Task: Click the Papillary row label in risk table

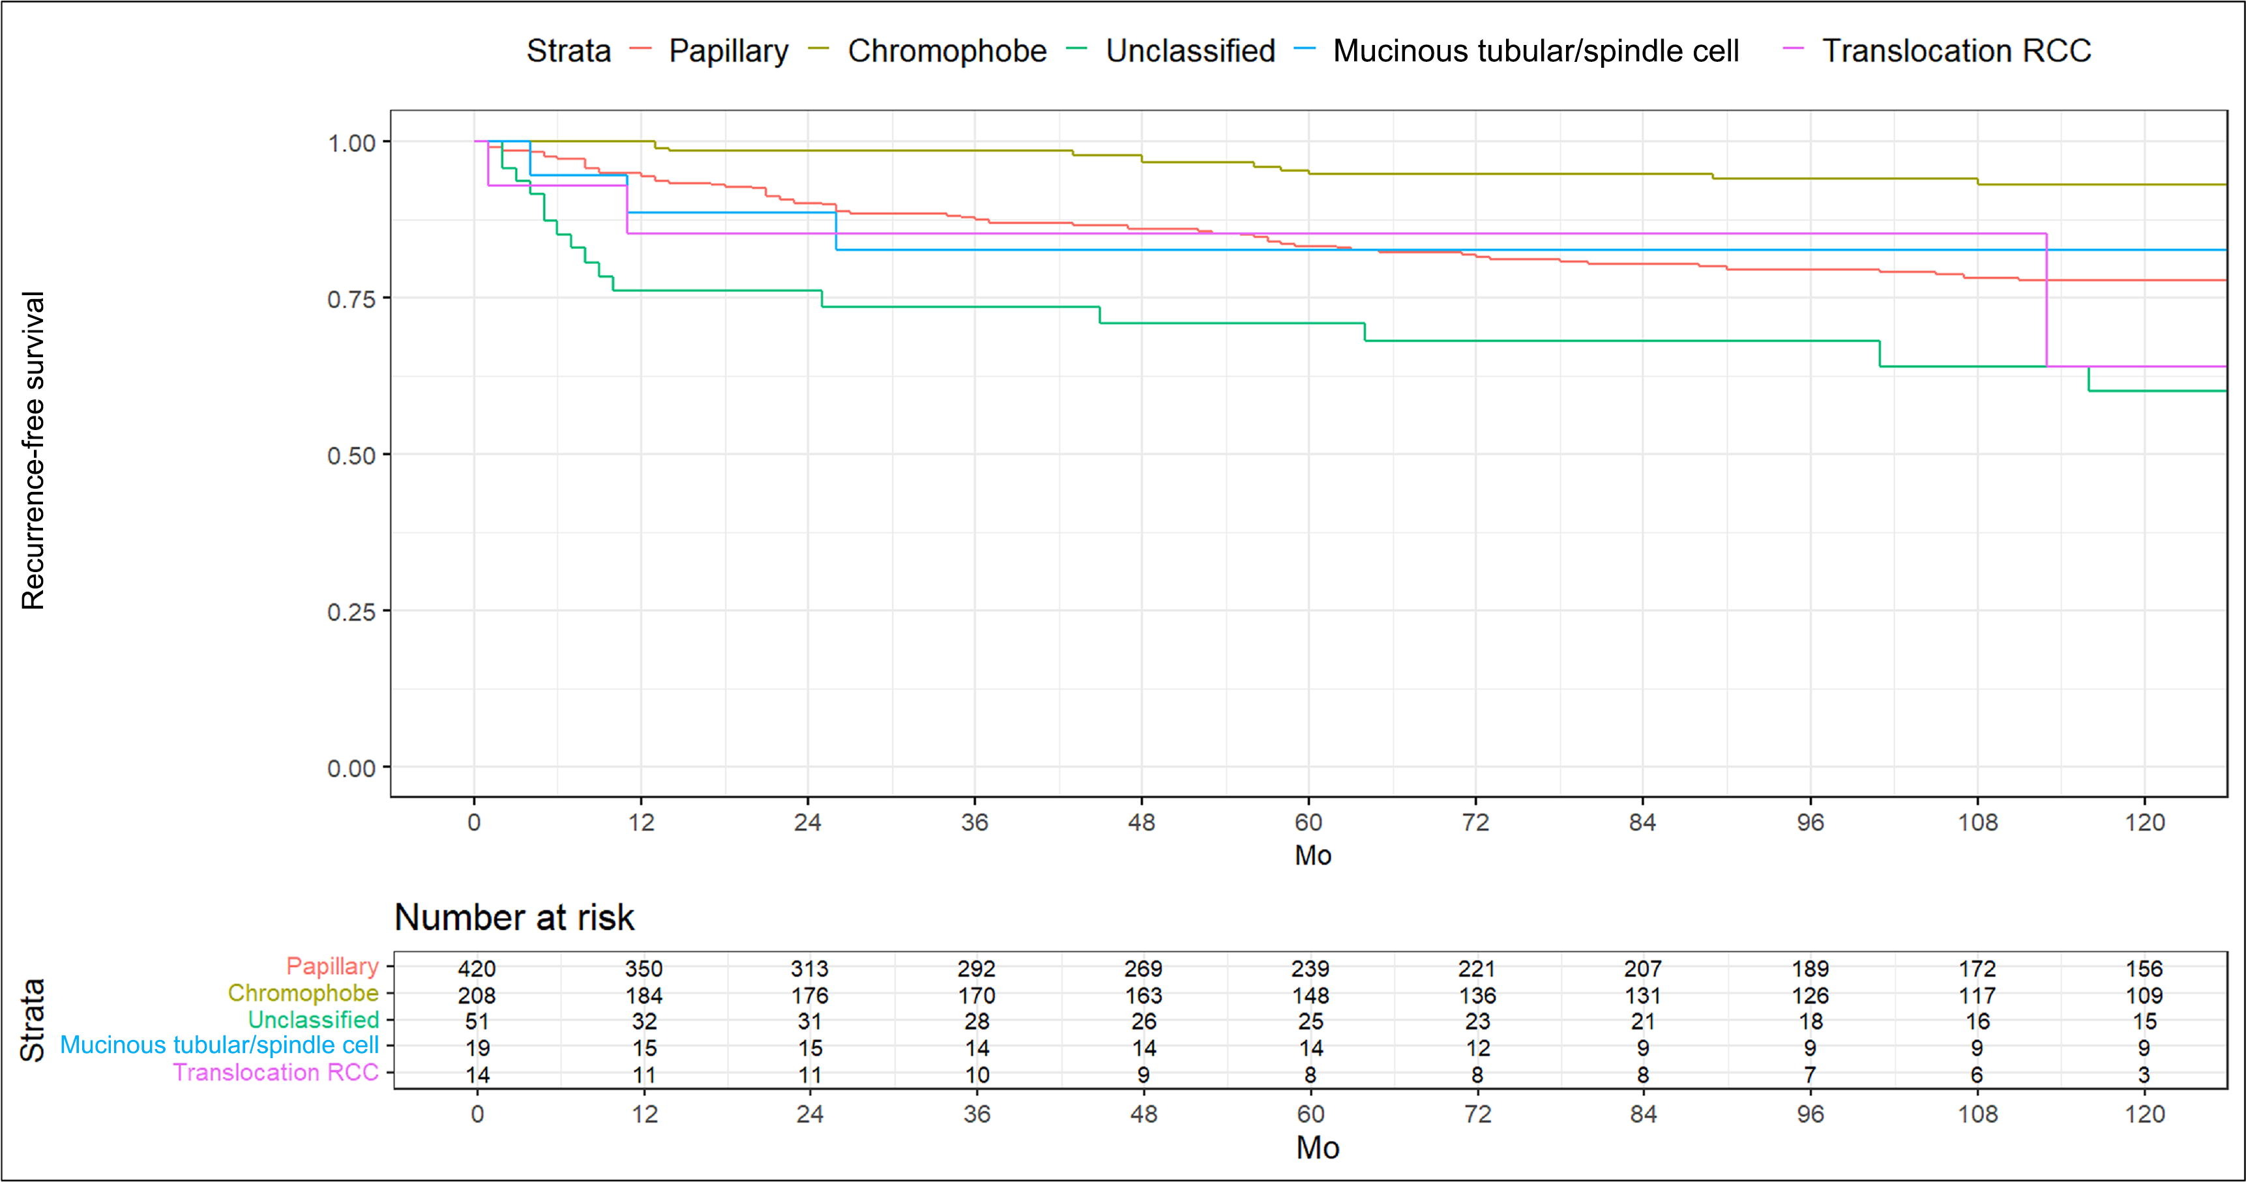Action: coord(332,966)
